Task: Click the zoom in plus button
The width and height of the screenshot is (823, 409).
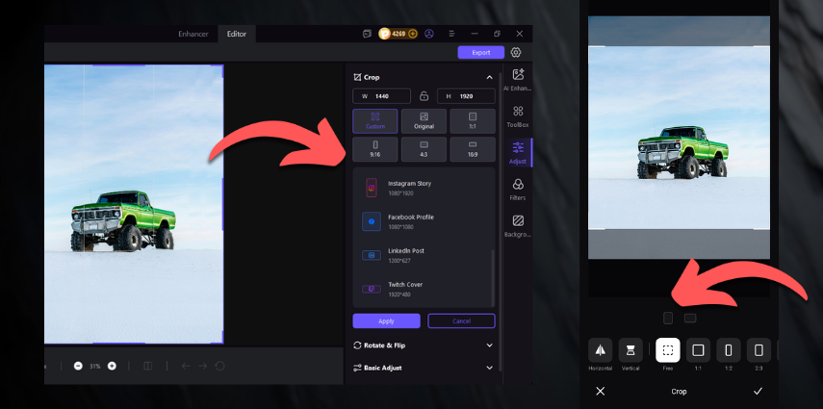Action: coord(112,366)
